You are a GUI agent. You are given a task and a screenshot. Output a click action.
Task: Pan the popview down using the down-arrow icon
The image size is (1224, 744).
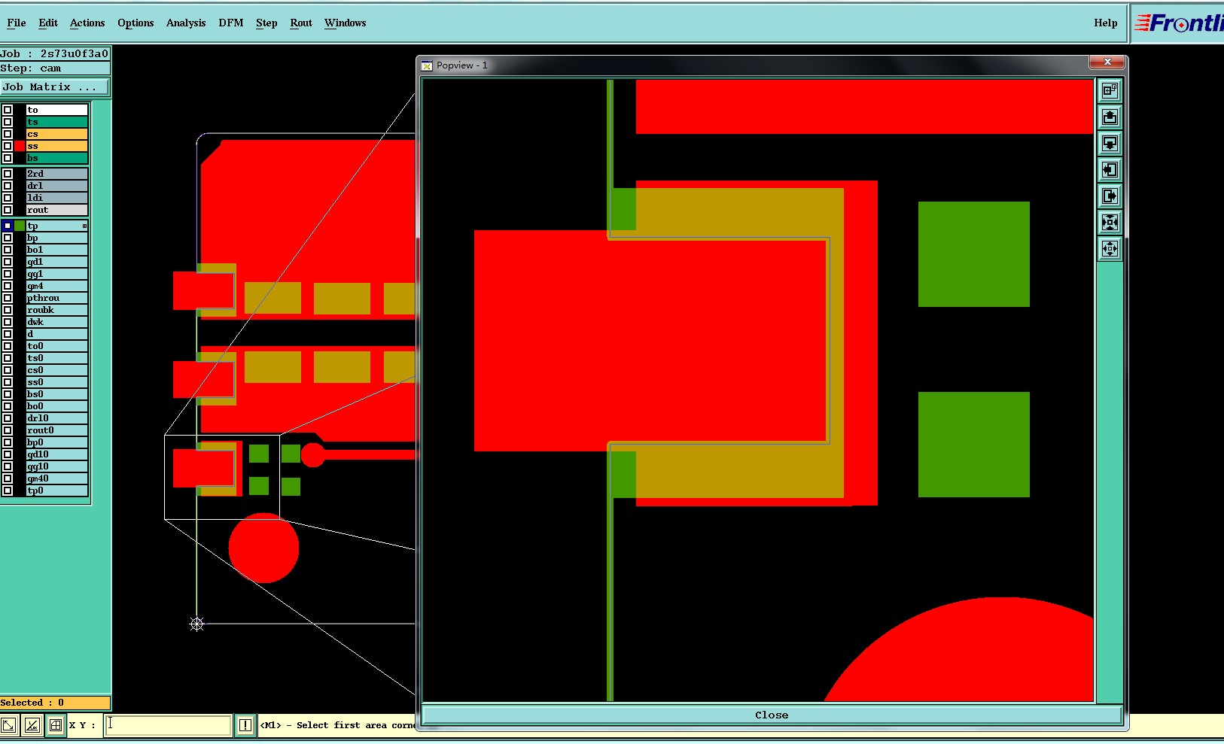pyautogui.click(x=1110, y=144)
